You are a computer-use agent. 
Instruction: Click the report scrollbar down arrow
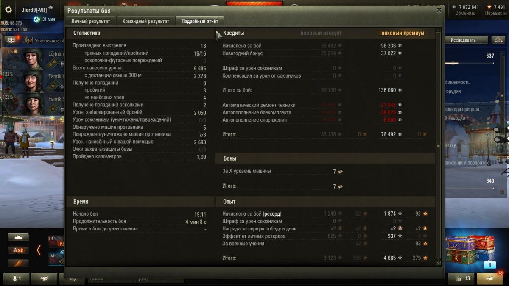438,263
